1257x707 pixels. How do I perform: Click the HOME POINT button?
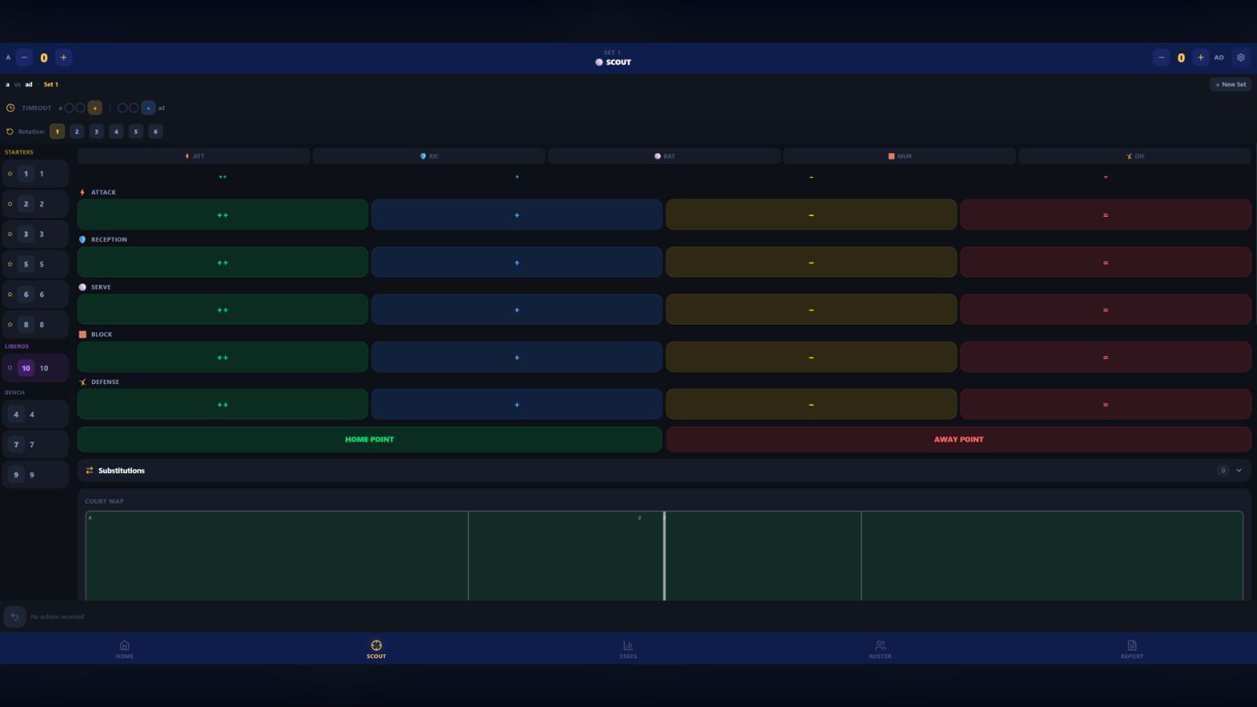369,439
